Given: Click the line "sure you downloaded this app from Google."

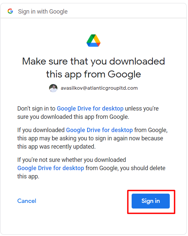Looking at the screenshot, I should click(73, 117).
